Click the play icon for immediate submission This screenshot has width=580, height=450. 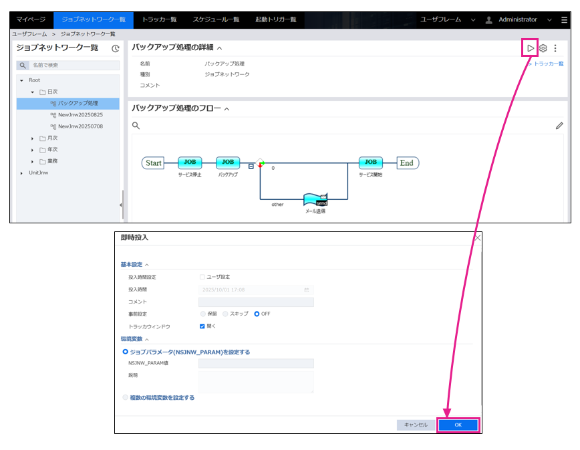[530, 48]
